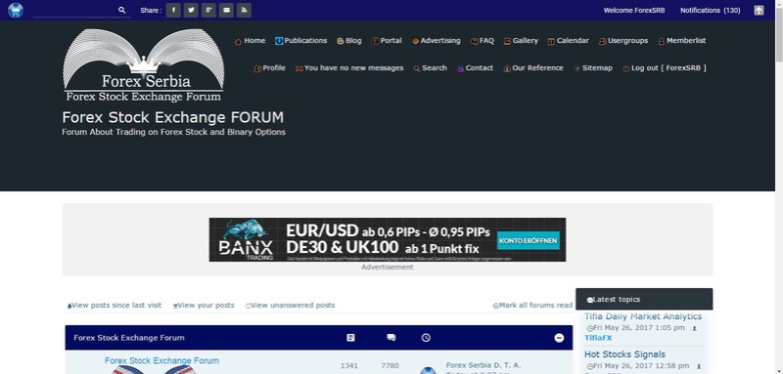Click the search magnifier icon
Viewport: 783px width, 374px height.
121,10
